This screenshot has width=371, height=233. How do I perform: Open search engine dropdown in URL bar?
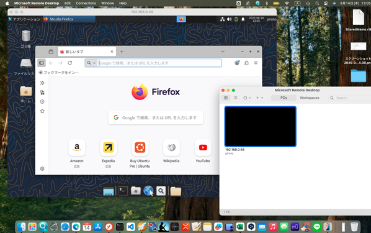click(x=91, y=63)
